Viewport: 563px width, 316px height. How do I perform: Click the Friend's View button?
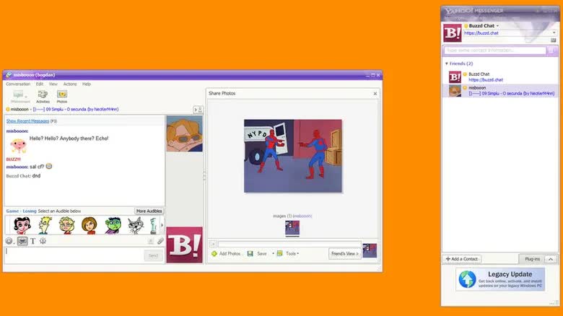click(x=344, y=253)
